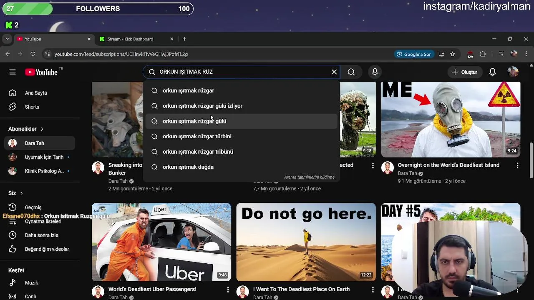Click 'I Went To The Deadliest Place On Earth' title
Screen dimensions: 534x300
coord(301,289)
